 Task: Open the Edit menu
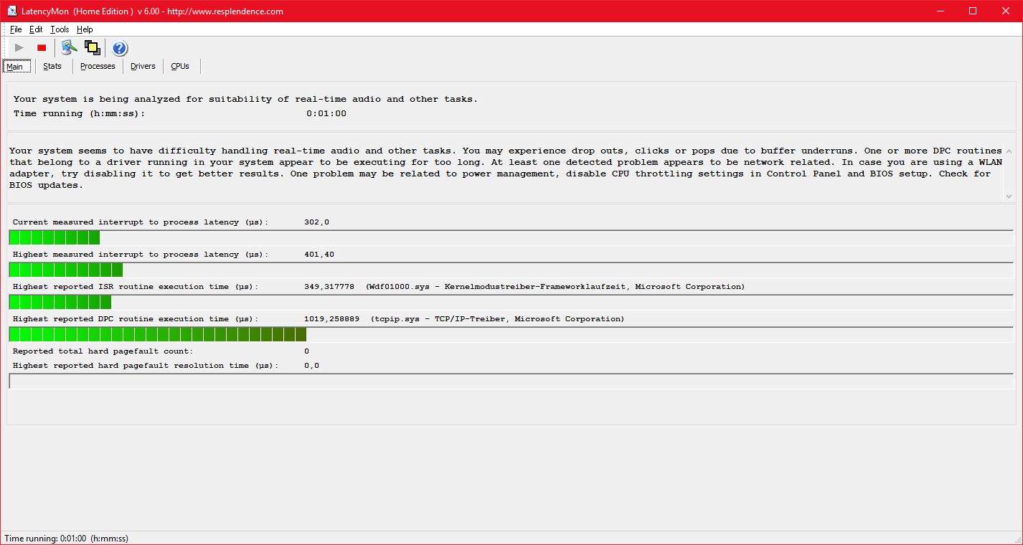(36, 29)
